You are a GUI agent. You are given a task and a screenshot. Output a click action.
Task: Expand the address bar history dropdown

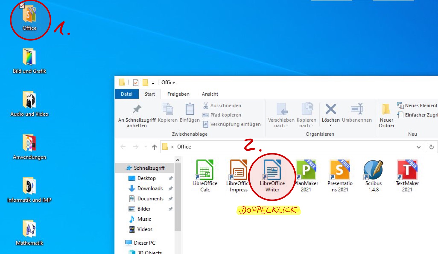point(419,147)
